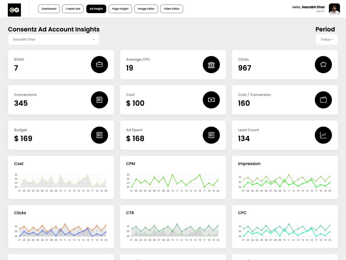Click the Ad Spent value $ 168
The image size is (346, 260).
coord(135,138)
